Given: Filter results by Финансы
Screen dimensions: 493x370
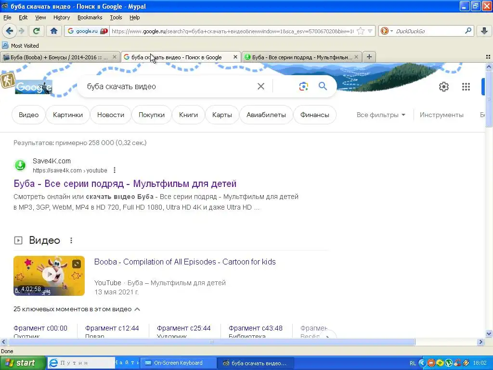Looking at the screenshot, I should coord(315,115).
